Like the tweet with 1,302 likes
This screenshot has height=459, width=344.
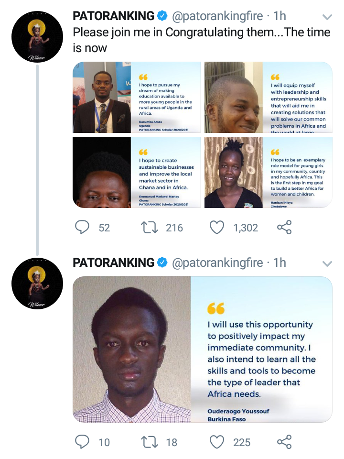pyautogui.click(x=217, y=228)
